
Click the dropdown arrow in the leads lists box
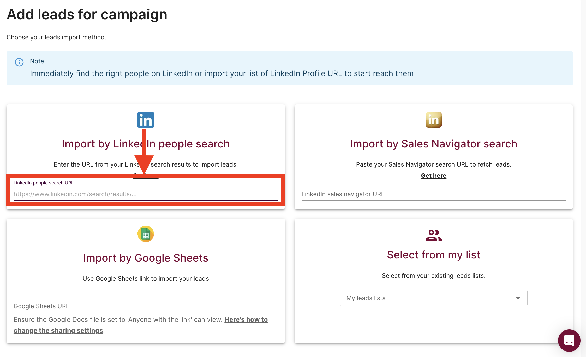click(x=518, y=298)
